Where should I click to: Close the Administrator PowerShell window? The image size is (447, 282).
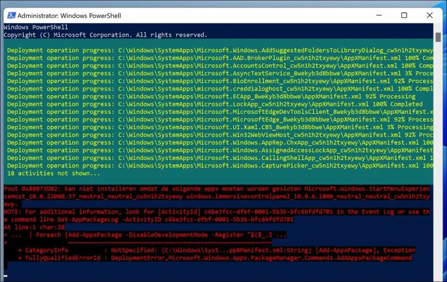430,15
